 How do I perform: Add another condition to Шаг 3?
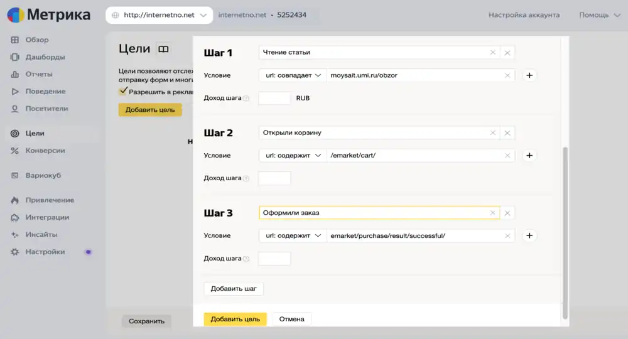pos(529,236)
